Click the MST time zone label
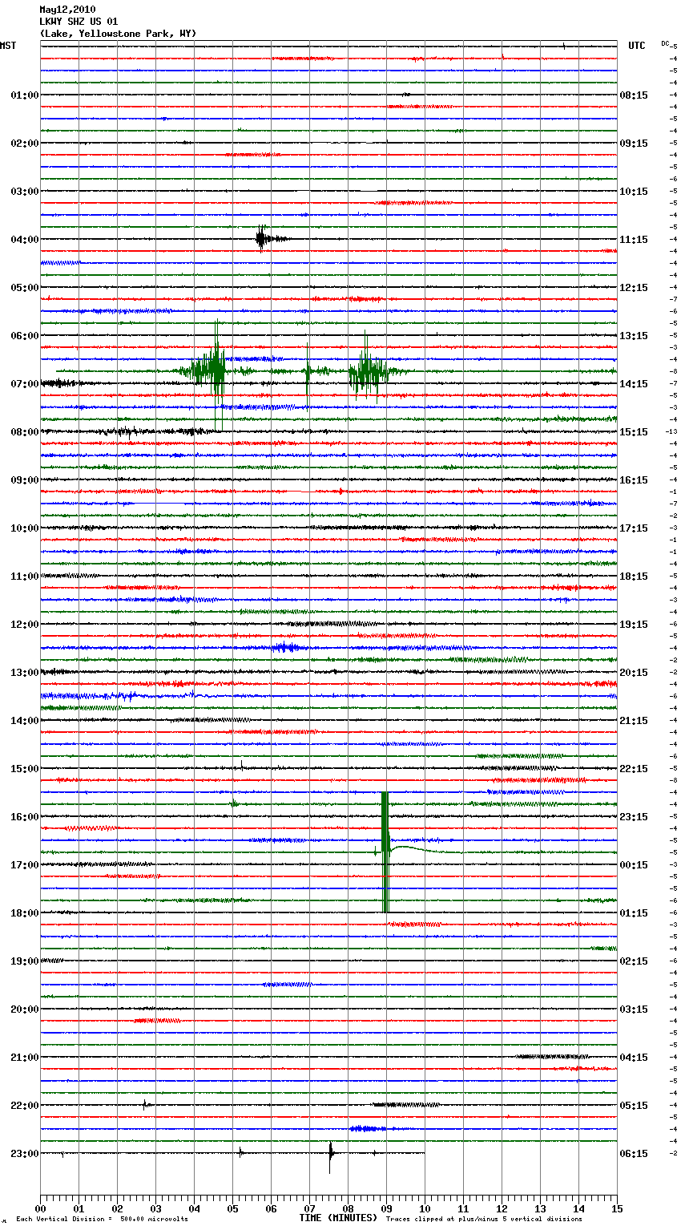This screenshot has height=1230, width=681. [8, 46]
